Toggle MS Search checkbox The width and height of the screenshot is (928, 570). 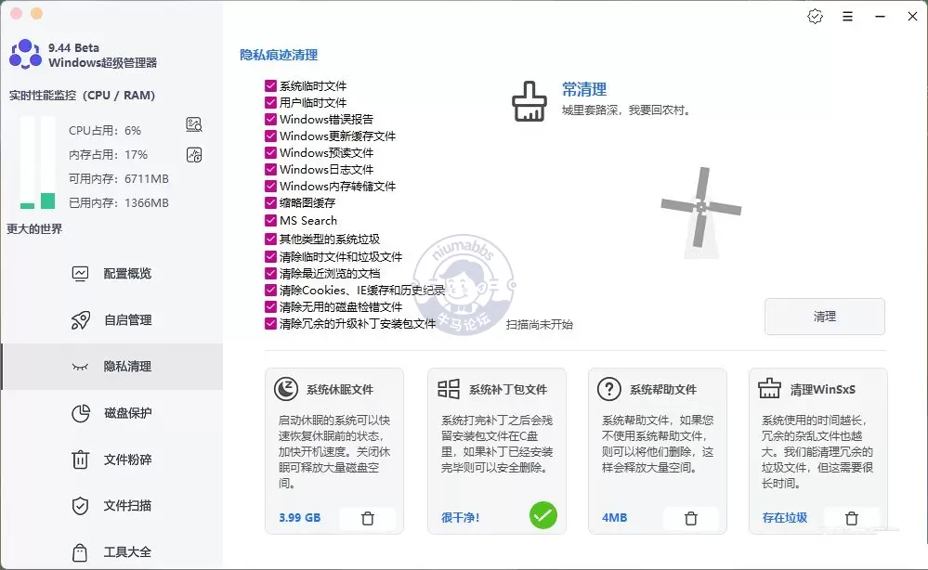(x=270, y=220)
